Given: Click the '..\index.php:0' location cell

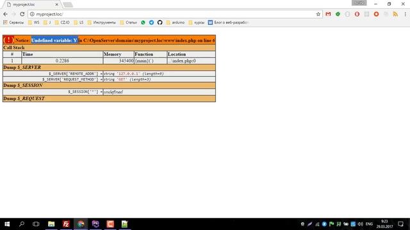Looking at the screenshot, I should 191,61.
